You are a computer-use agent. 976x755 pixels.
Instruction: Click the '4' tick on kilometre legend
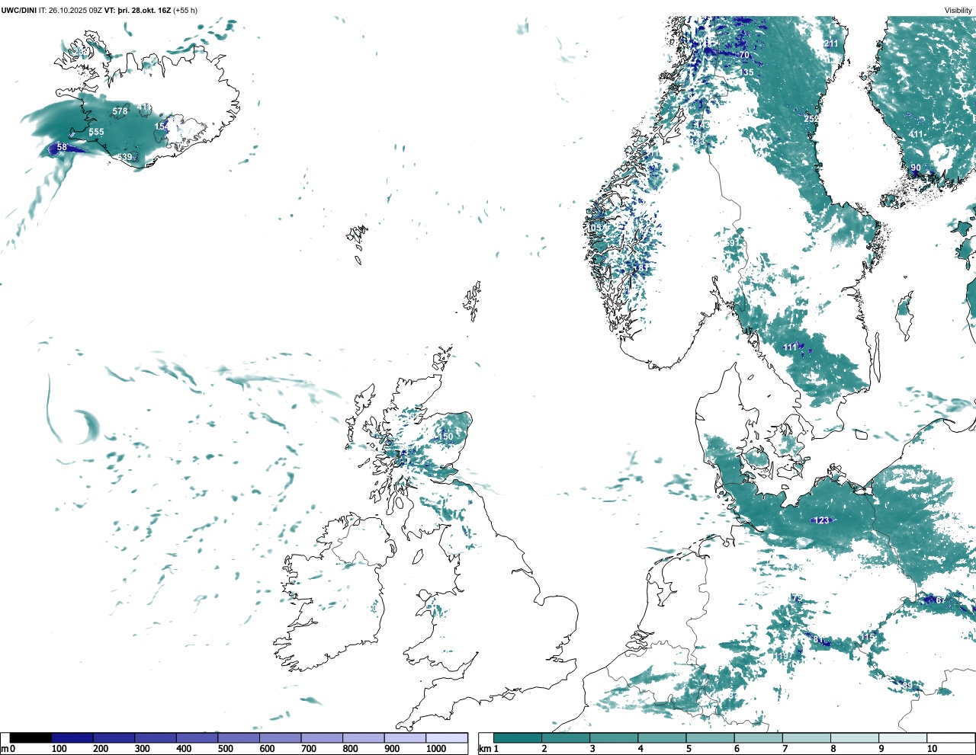click(x=640, y=749)
